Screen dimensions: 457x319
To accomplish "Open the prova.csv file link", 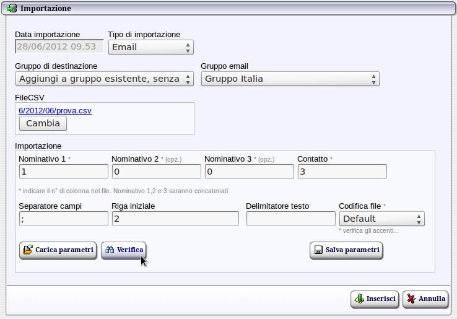I will click(x=55, y=110).
